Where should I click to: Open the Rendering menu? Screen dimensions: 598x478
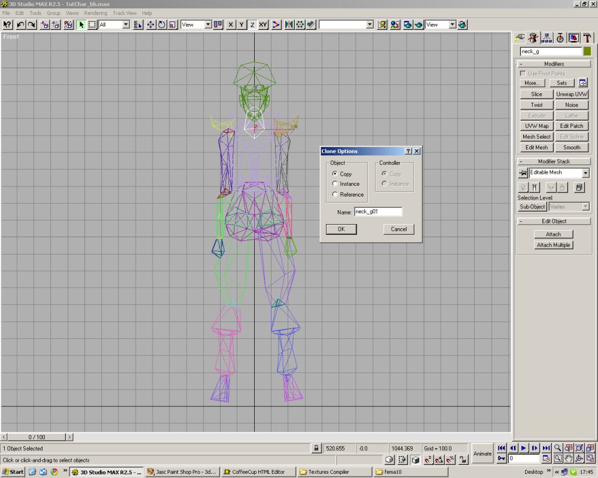[x=95, y=13]
